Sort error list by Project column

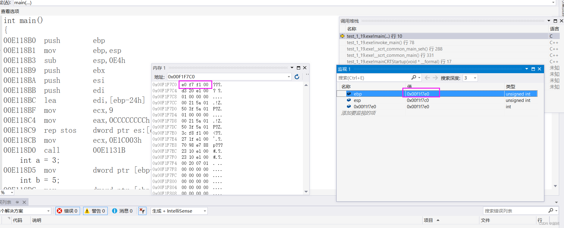coord(428,220)
